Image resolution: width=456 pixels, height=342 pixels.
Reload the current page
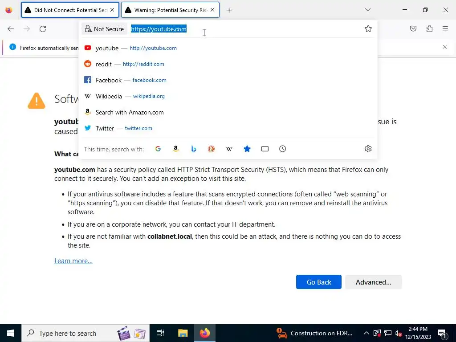[x=43, y=29]
